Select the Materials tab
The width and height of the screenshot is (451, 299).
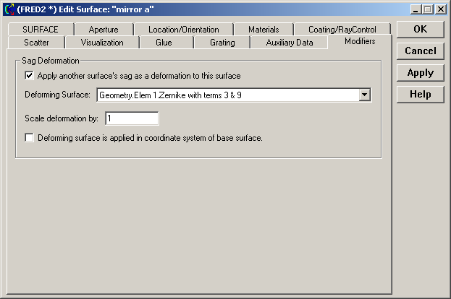click(x=264, y=30)
